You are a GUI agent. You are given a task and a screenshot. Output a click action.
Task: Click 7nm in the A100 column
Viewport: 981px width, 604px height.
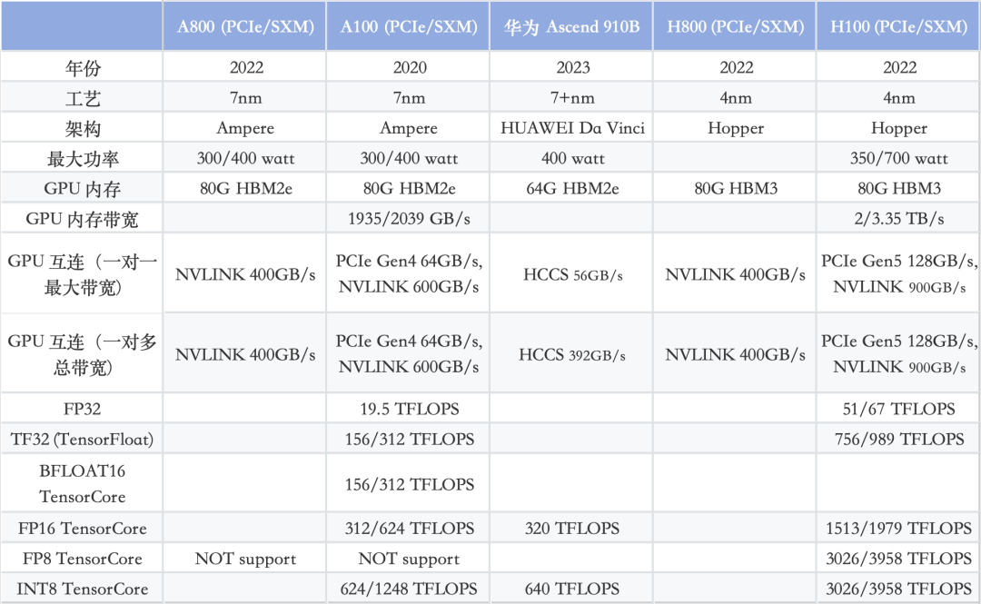[x=409, y=98]
